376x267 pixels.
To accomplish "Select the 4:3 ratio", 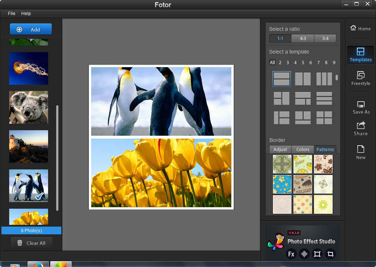I will pos(303,38).
